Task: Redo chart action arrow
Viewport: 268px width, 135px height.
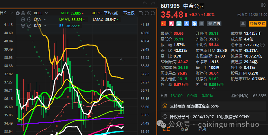Action: coord(153,3)
